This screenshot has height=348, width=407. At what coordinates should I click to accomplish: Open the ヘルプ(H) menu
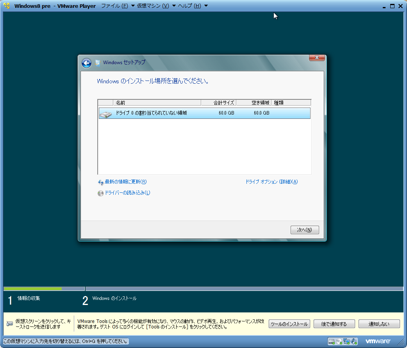(x=189, y=6)
